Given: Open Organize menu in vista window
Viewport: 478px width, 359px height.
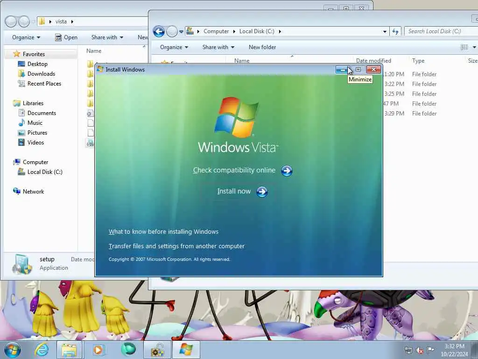Looking at the screenshot, I should [x=26, y=37].
